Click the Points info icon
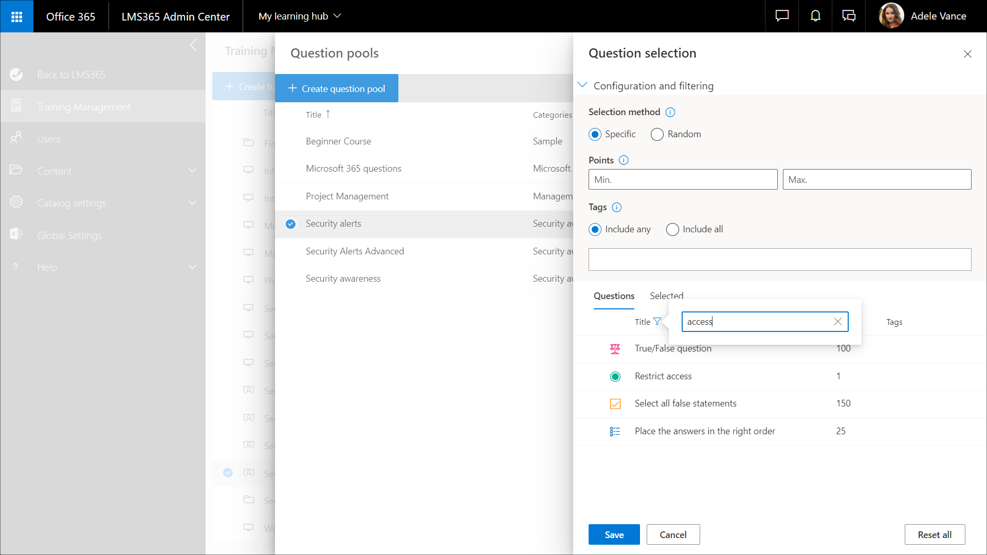987x555 pixels. point(624,160)
